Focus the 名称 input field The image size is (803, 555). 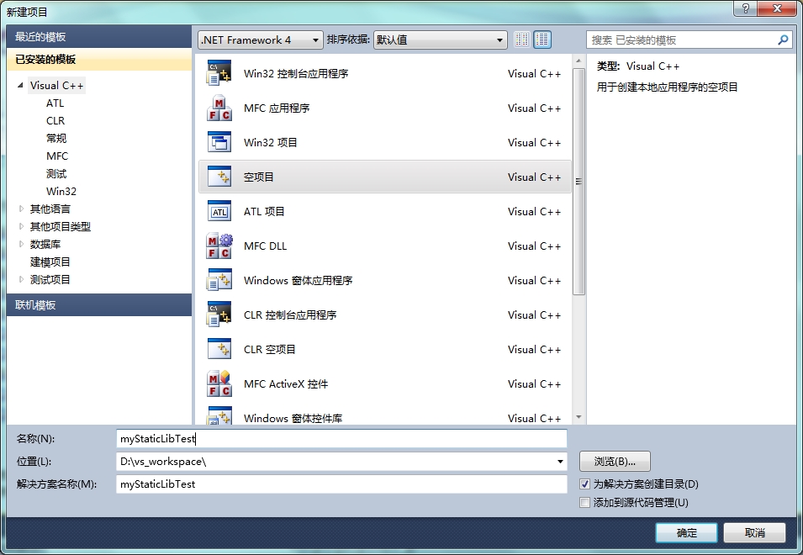[341, 439]
